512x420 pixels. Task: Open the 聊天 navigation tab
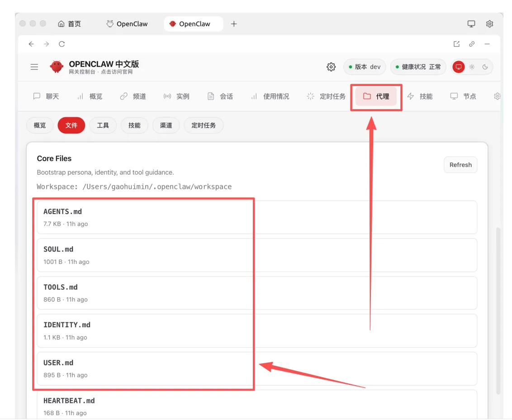[x=47, y=96]
